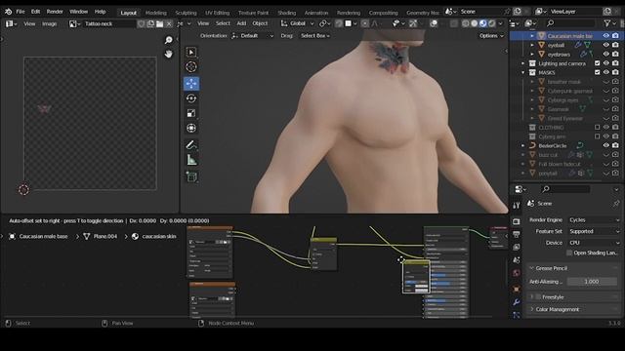The width and height of the screenshot is (625, 351).
Task: Select the Annotate tool
Action: click(191, 145)
